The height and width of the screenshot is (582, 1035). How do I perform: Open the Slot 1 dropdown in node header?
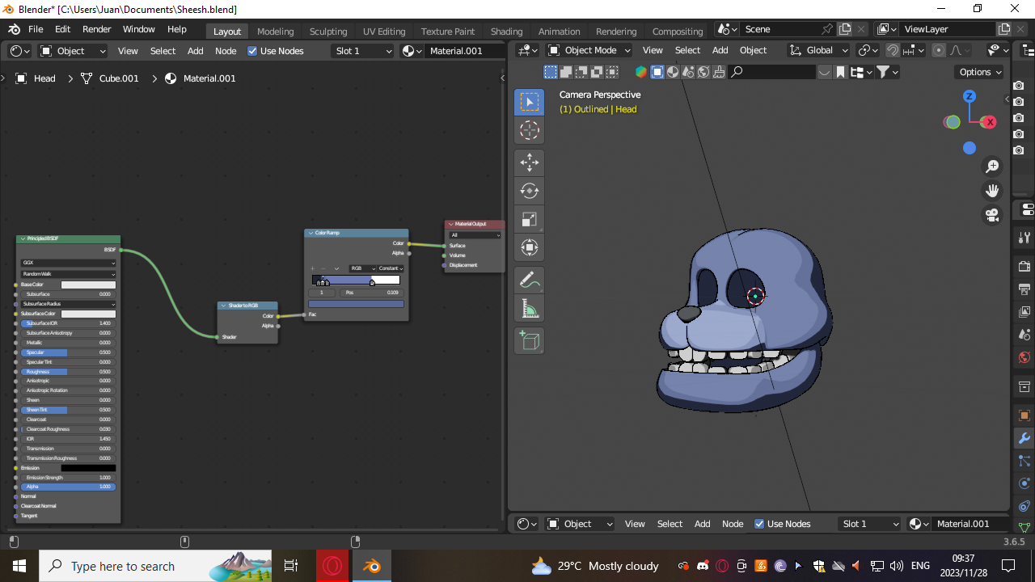[x=363, y=51]
